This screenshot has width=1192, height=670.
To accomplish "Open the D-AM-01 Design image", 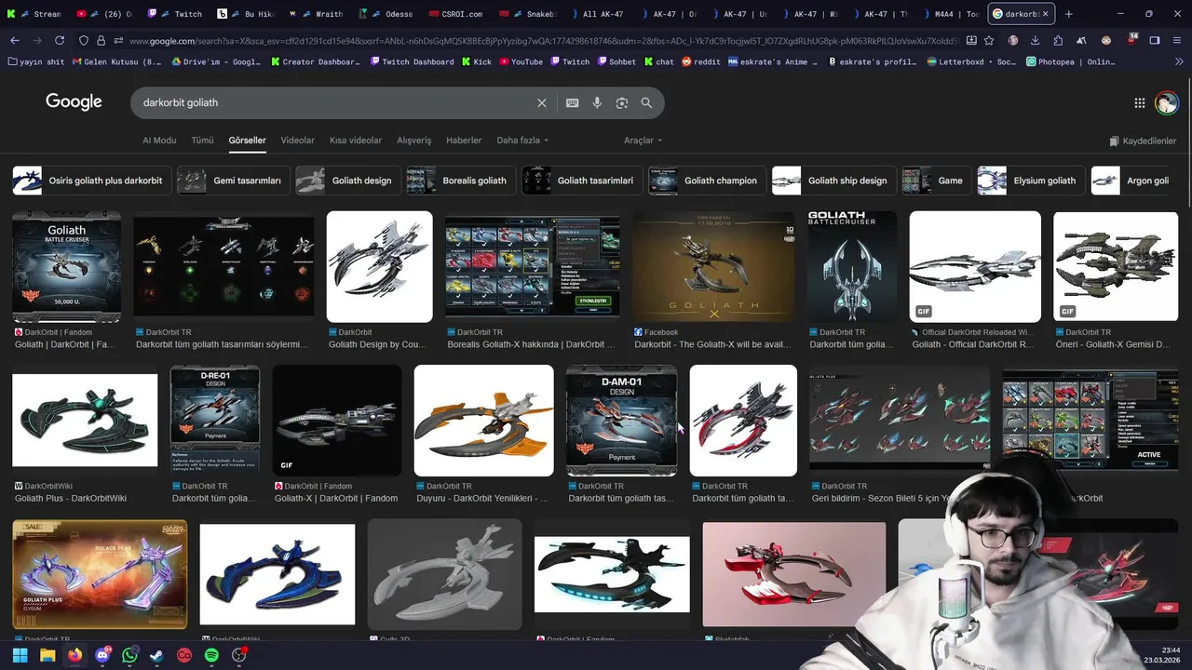I will (x=621, y=421).
